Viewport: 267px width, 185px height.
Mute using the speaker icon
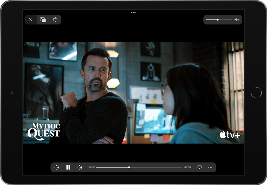(237, 20)
